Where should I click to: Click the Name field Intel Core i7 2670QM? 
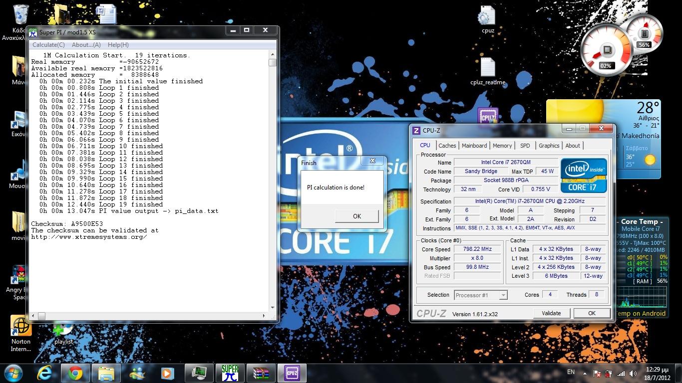click(x=506, y=162)
